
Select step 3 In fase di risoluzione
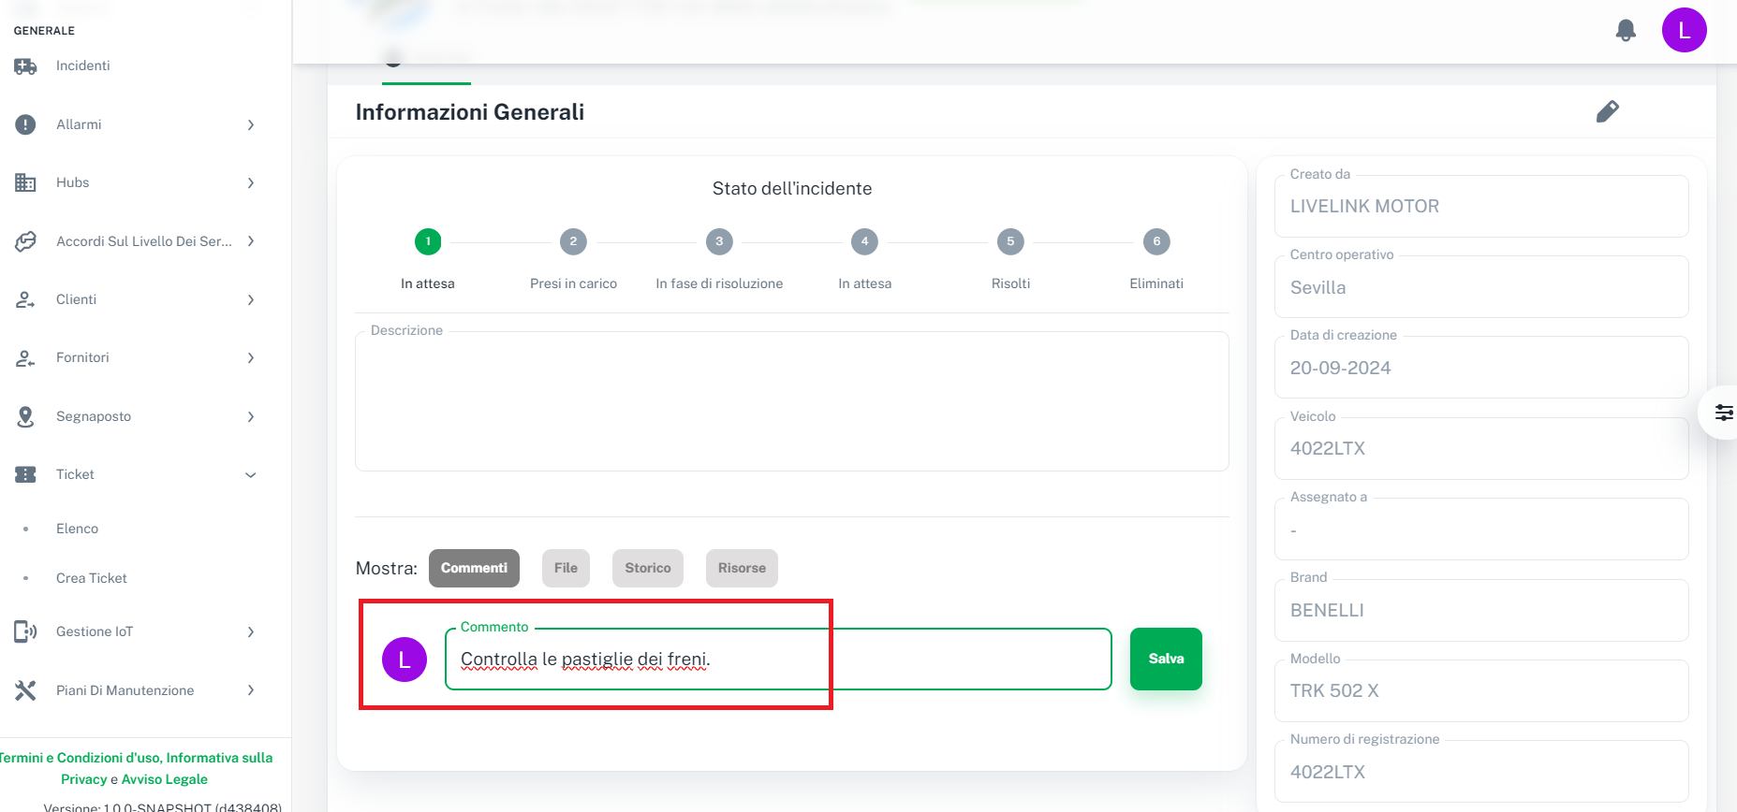point(719,242)
